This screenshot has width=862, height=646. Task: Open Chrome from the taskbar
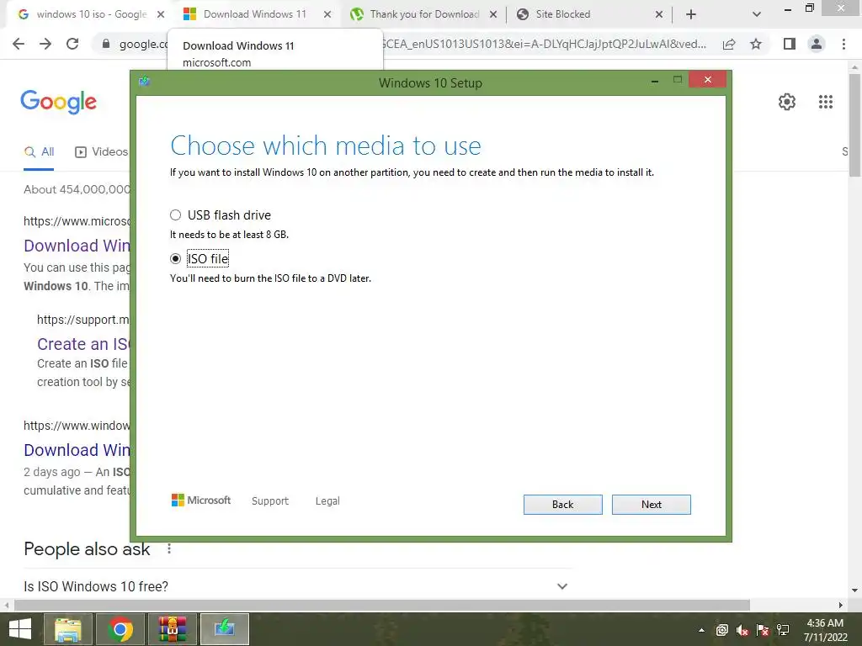[x=120, y=629]
